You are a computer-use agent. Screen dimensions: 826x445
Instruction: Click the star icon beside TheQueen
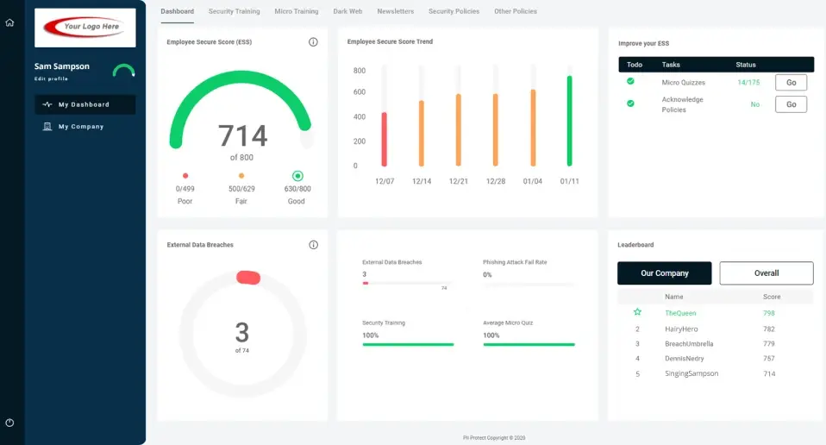point(637,312)
